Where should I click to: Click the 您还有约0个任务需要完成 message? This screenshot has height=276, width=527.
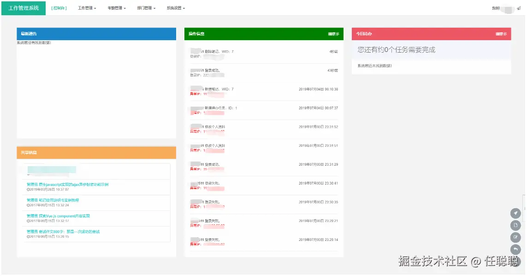click(x=396, y=50)
